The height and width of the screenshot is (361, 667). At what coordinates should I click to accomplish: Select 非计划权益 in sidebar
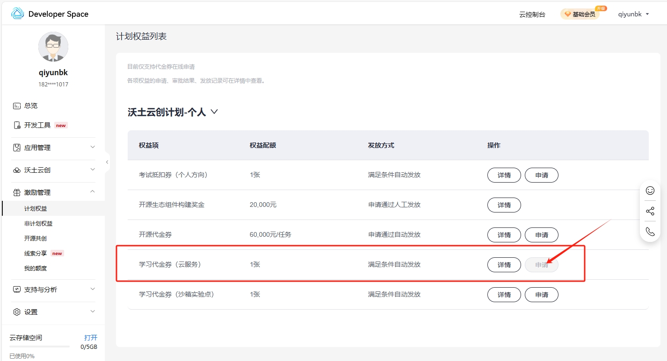tap(38, 224)
